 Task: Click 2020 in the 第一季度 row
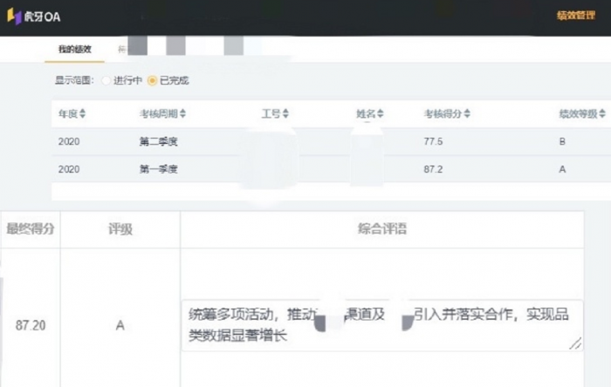(69, 169)
